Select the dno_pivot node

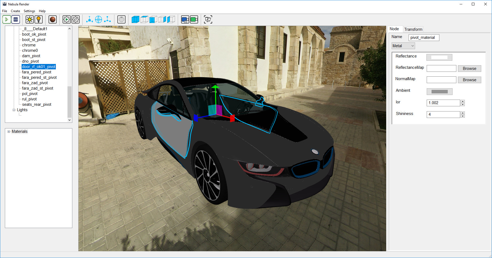pos(30,61)
